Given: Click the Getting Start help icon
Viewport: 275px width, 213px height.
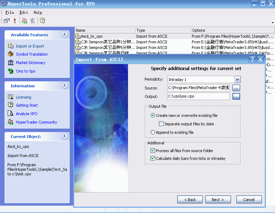Looking at the screenshot, I should pyautogui.click(x=11, y=105).
